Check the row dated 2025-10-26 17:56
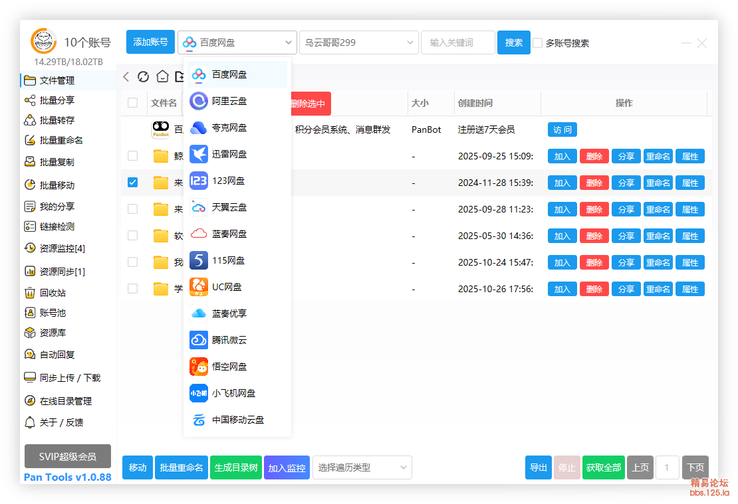 tap(133, 289)
